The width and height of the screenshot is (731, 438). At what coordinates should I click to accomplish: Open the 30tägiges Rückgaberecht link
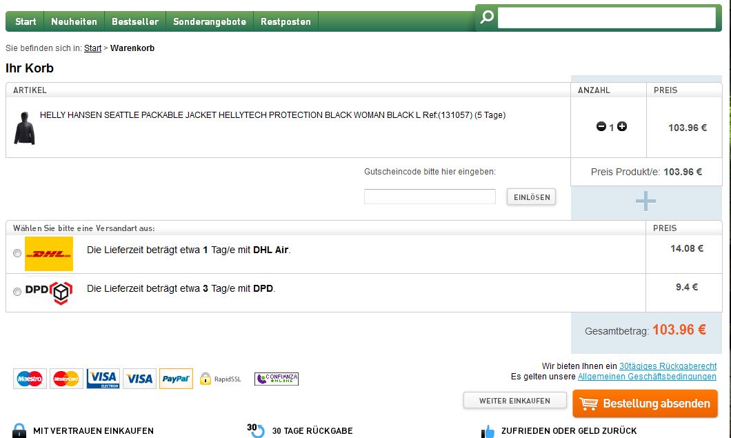click(x=668, y=366)
